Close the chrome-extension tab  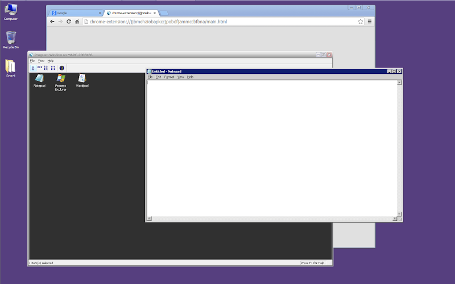155,13
